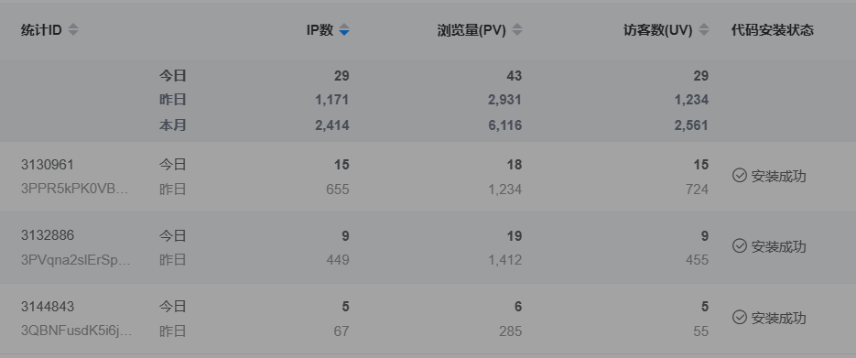Click the 统计ID column header
This screenshot has width=856, height=358.
pyautogui.click(x=41, y=30)
